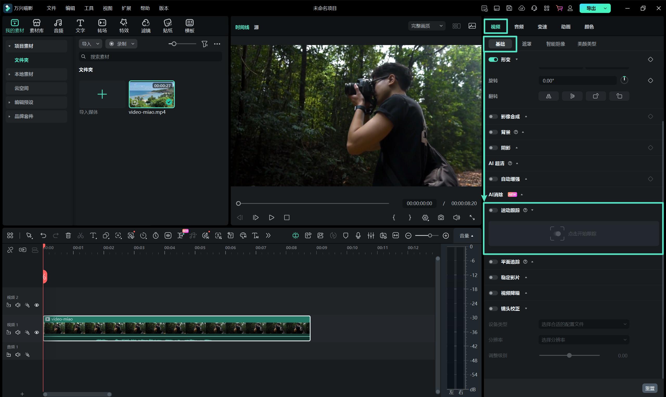
Task: Turn on the 稳定影片 stabilization switch
Action: pos(493,278)
